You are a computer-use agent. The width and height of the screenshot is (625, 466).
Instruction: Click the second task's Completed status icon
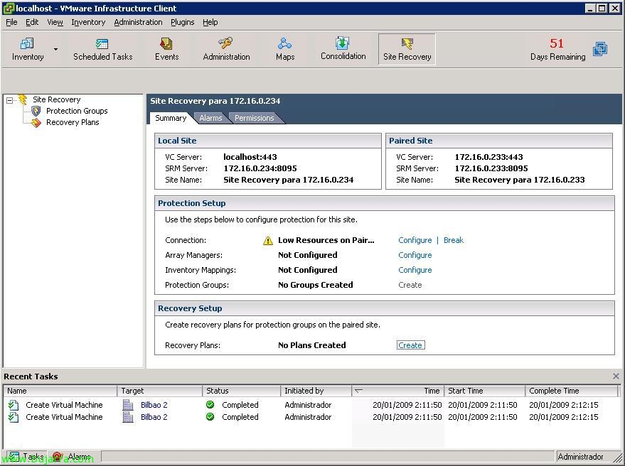(210, 416)
